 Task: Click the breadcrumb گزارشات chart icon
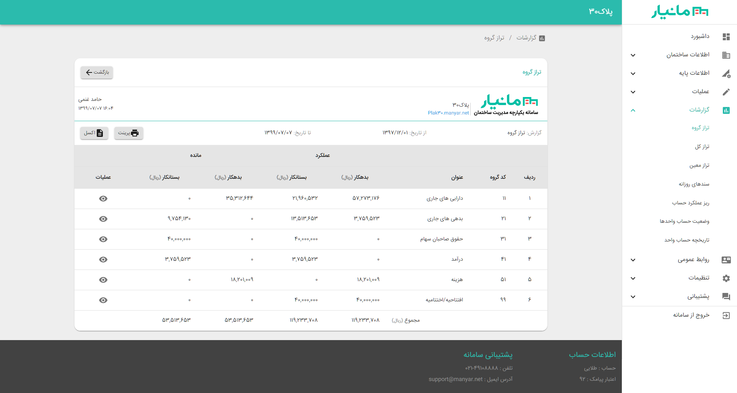(x=542, y=38)
